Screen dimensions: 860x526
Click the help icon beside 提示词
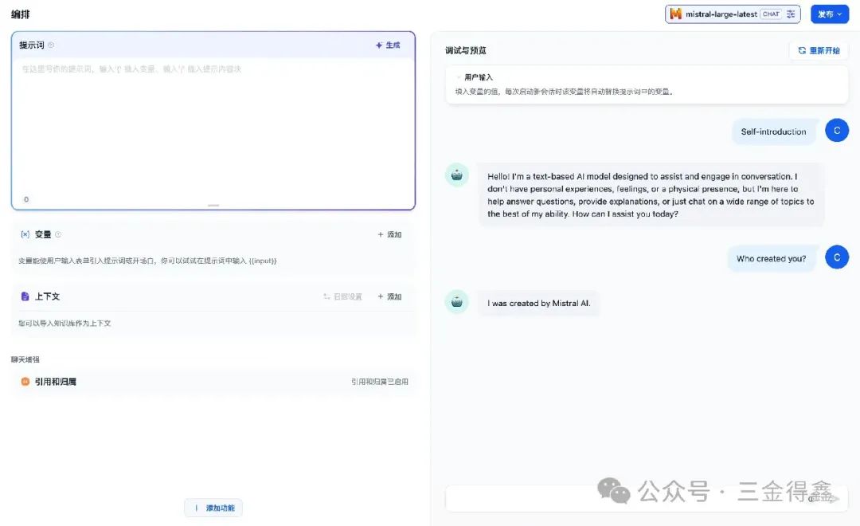51,45
